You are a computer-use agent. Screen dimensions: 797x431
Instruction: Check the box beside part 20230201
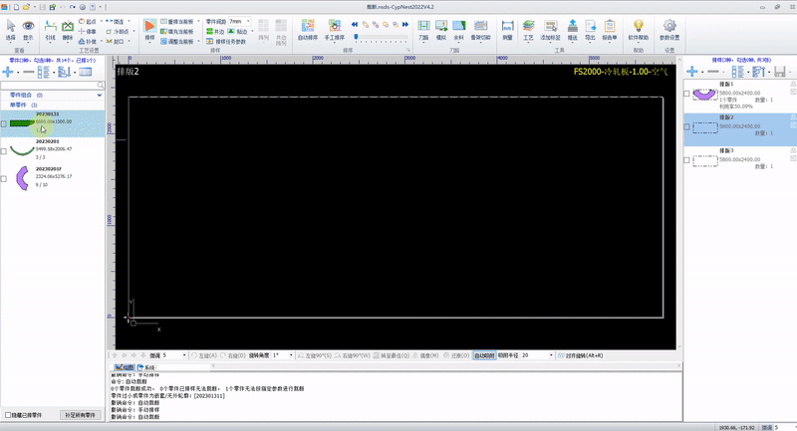pyautogui.click(x=5, y=151)
